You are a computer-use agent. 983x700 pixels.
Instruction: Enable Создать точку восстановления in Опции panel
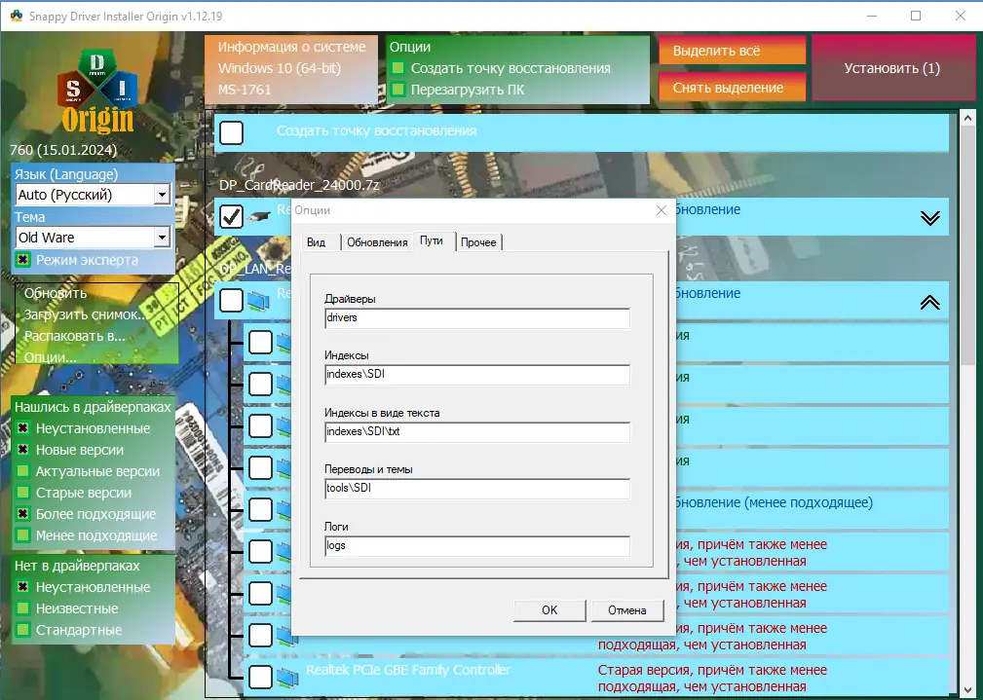click(x=397, y=68)
